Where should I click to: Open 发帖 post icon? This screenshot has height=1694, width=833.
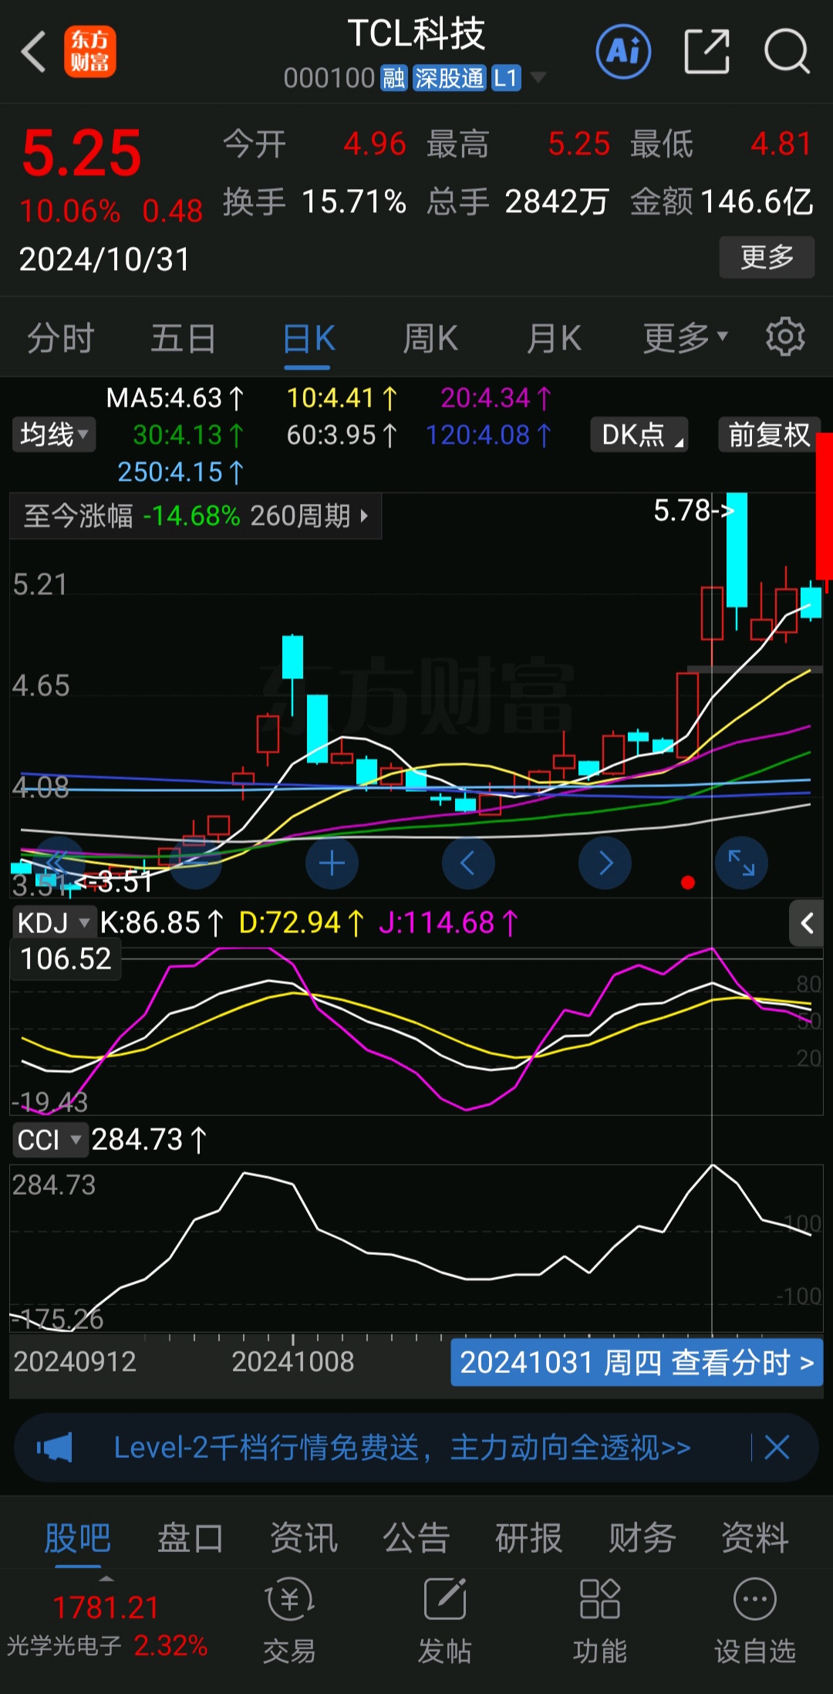[x=445, y=1621]
